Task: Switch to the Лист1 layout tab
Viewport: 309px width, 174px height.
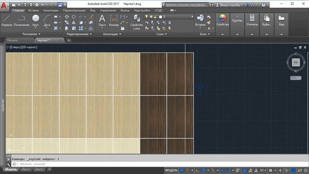Action: pos(26,169)
